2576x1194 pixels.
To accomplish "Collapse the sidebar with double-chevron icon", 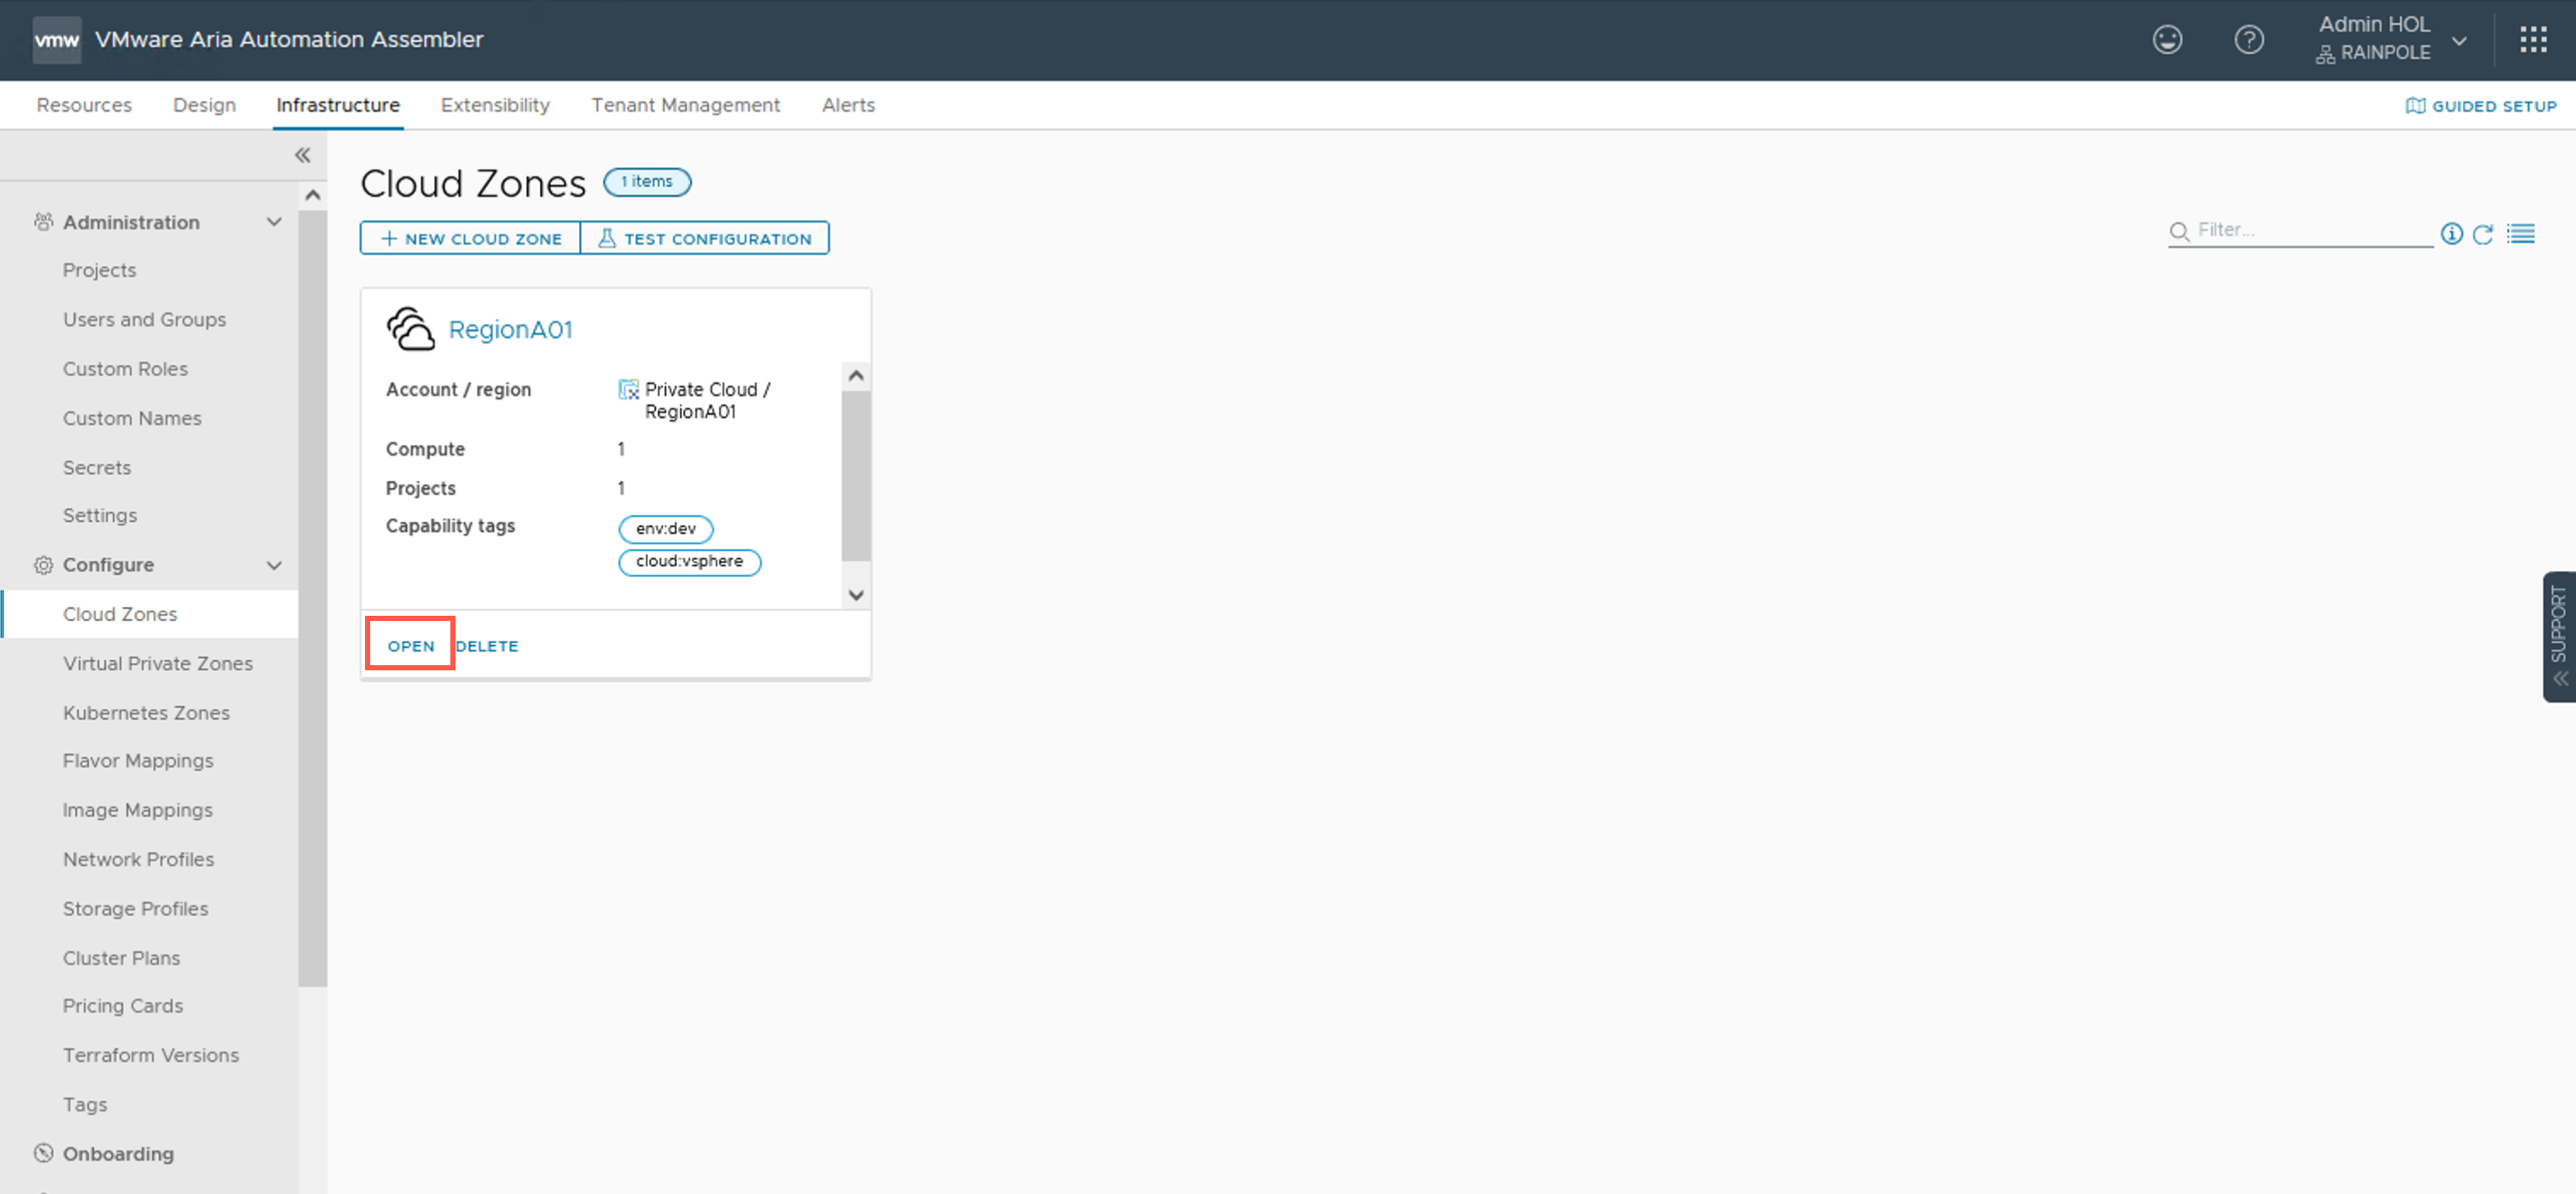I will tap(302, 155).
